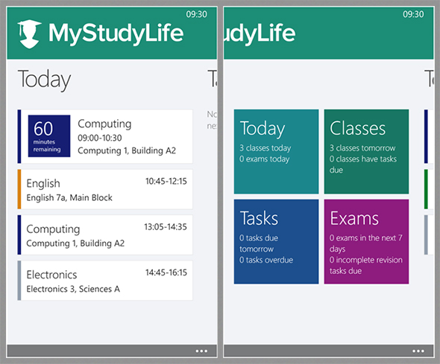The width and height of the screenshot is (440, 364).
Task: Open the Tasks tile
Action: point(277,242)
